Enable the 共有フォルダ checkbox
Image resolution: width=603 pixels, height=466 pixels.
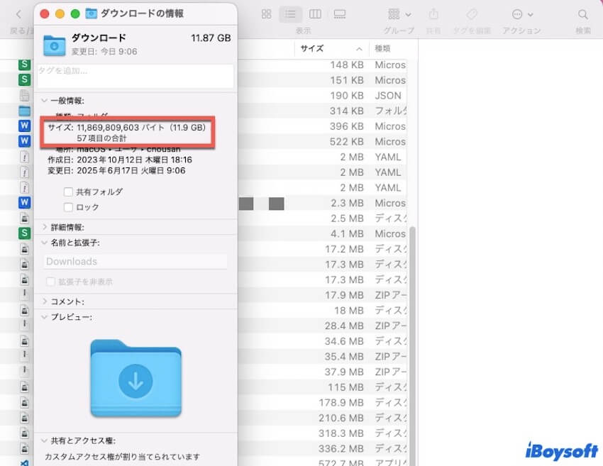coord(68,192)
